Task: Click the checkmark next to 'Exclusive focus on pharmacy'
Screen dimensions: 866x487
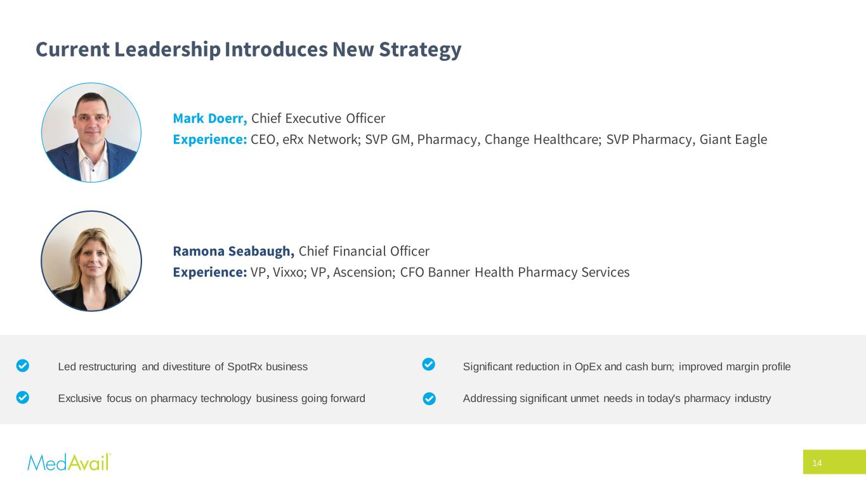Action: click(x=22, y=398)
